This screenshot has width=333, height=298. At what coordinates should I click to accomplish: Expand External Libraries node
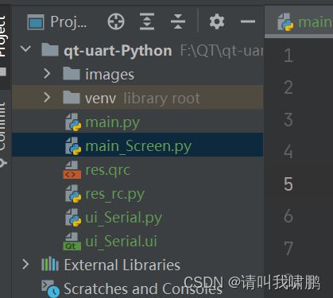pyautogui.click(x=25, y=265)
